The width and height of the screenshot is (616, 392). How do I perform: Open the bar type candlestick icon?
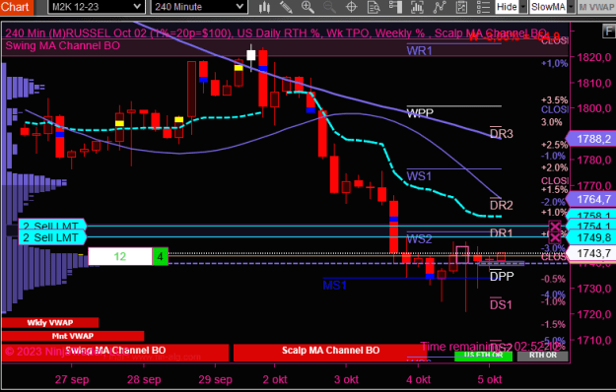pyautogui.click(x=264, y=7)
